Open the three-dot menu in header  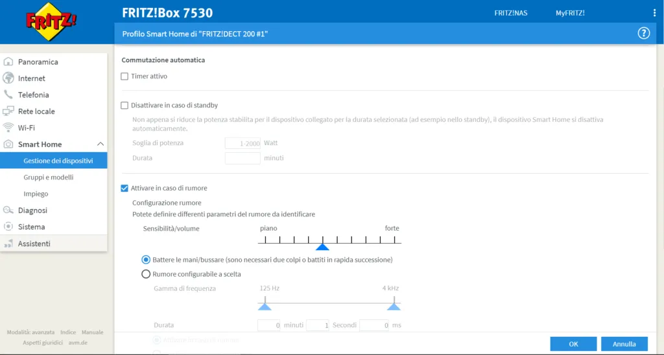[654, 13]
